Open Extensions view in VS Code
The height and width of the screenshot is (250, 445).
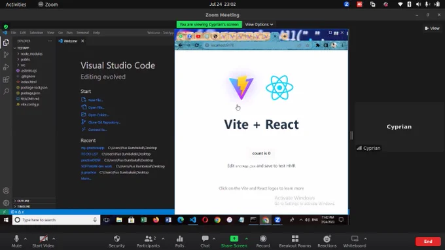6,79
